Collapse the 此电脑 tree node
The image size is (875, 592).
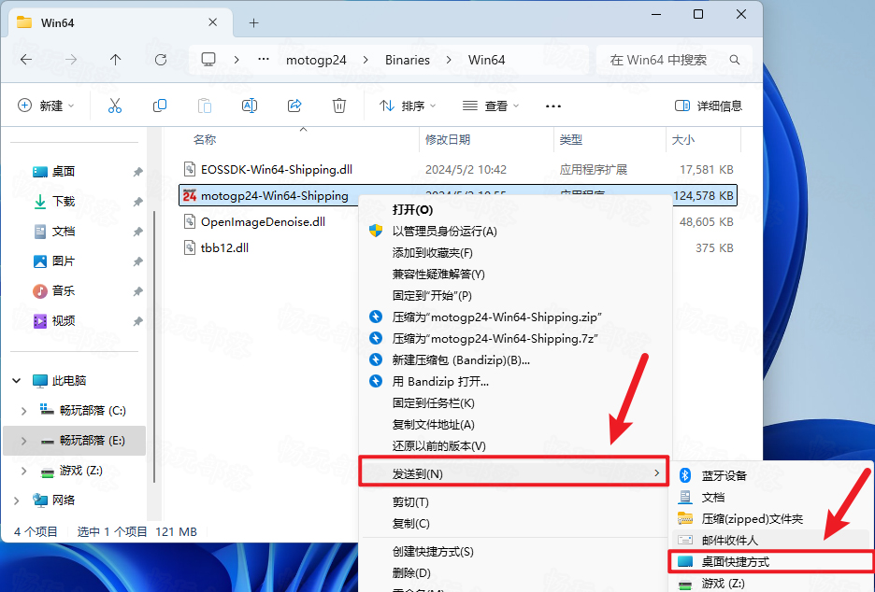point(17,381)
